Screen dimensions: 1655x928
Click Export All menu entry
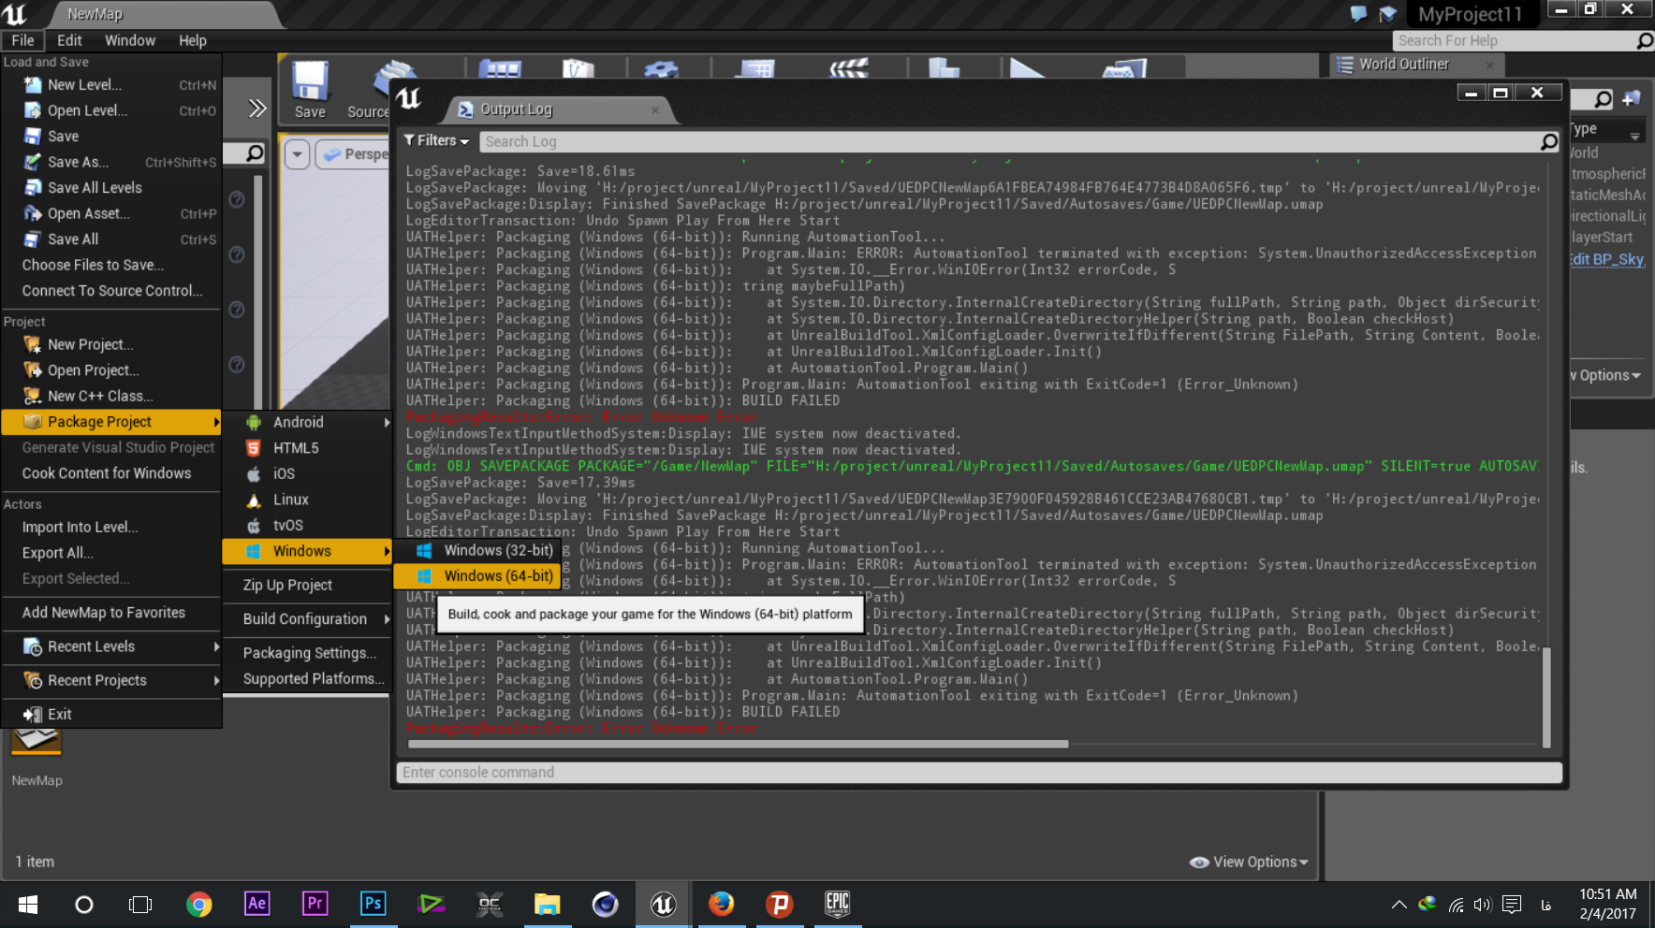tap(111, 553)
